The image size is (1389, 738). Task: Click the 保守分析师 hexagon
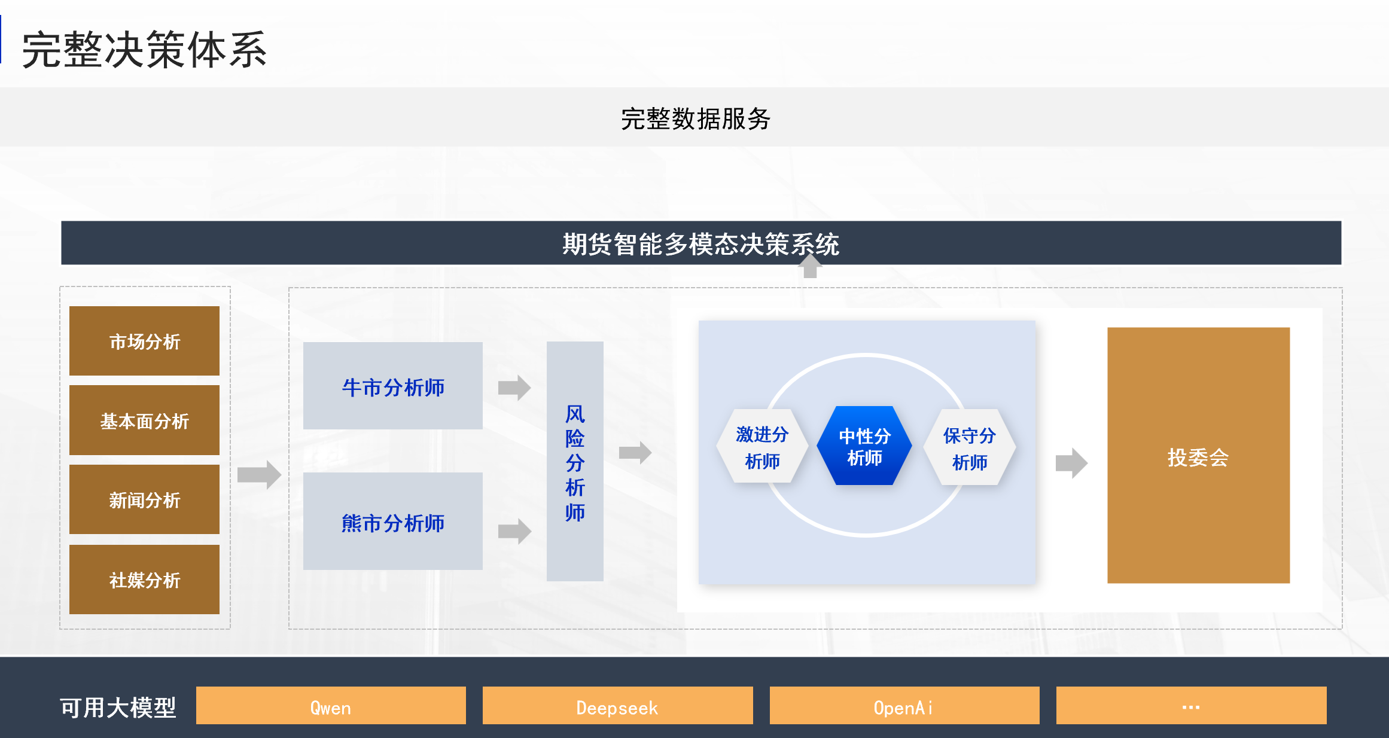pyautogui.click(x=969, y=447)
